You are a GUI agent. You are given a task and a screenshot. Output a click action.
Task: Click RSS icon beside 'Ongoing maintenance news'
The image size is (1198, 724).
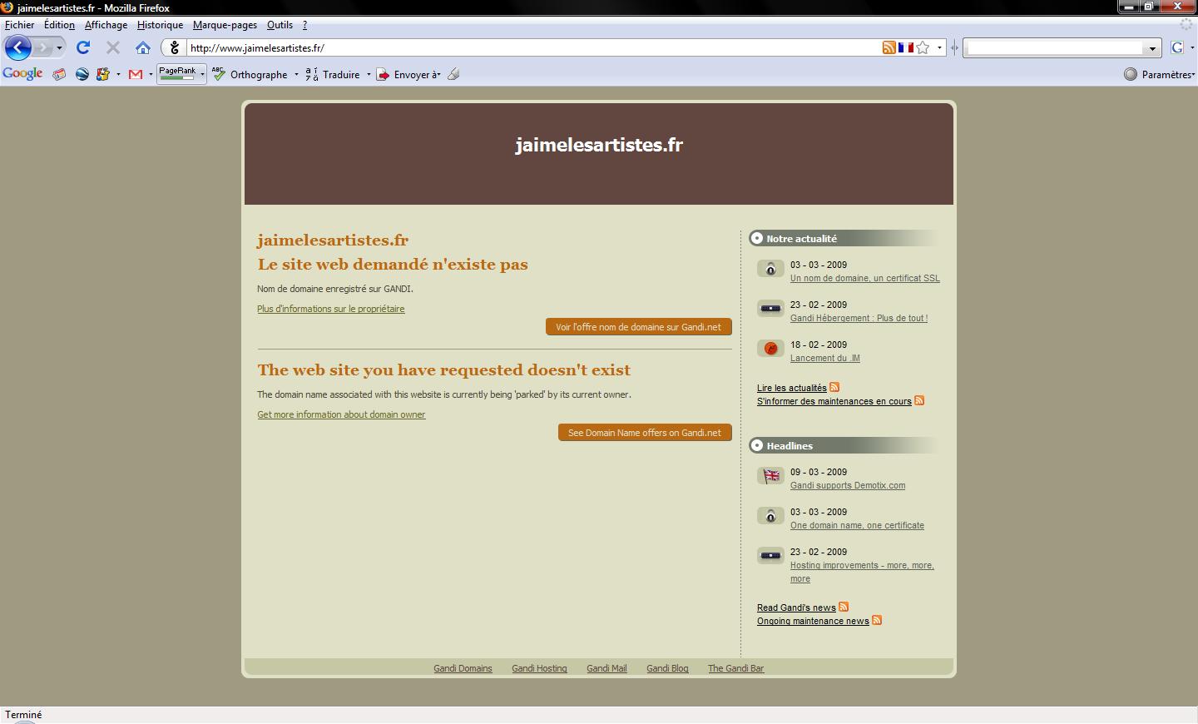pyautogui.click(x=877, y=620)
